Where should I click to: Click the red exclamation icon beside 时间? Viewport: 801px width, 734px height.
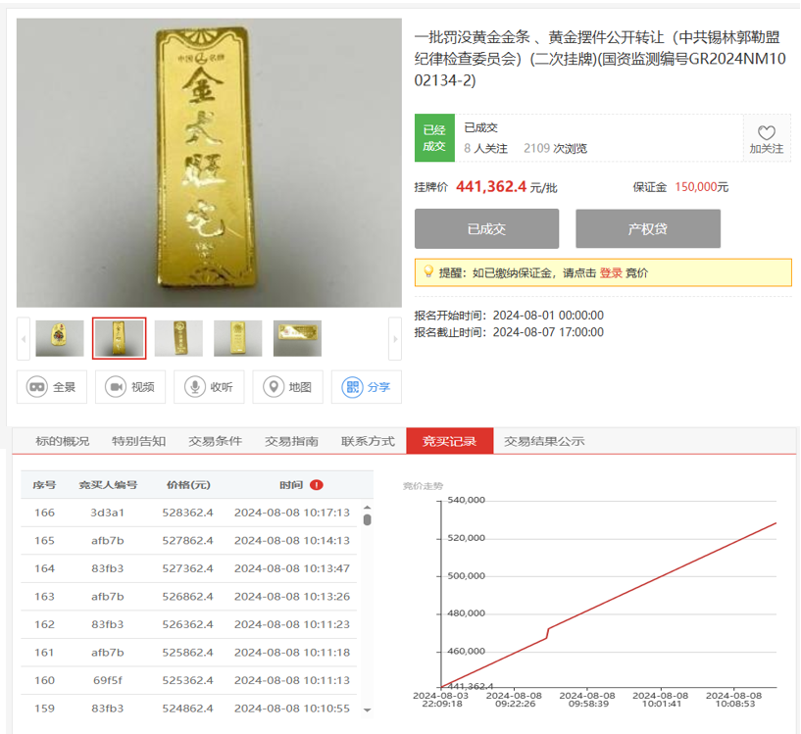317,485
